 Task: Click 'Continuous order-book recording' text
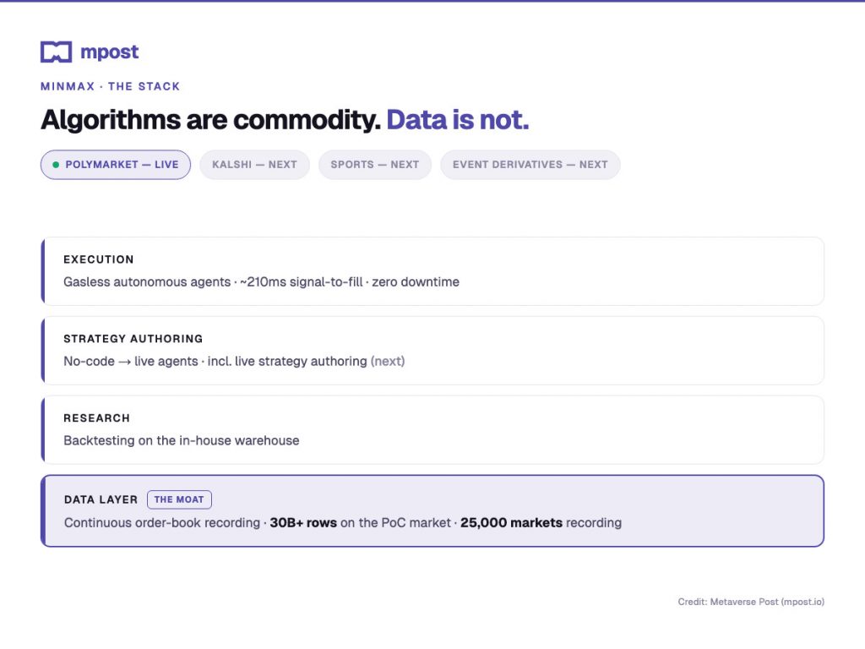[162, 522]
